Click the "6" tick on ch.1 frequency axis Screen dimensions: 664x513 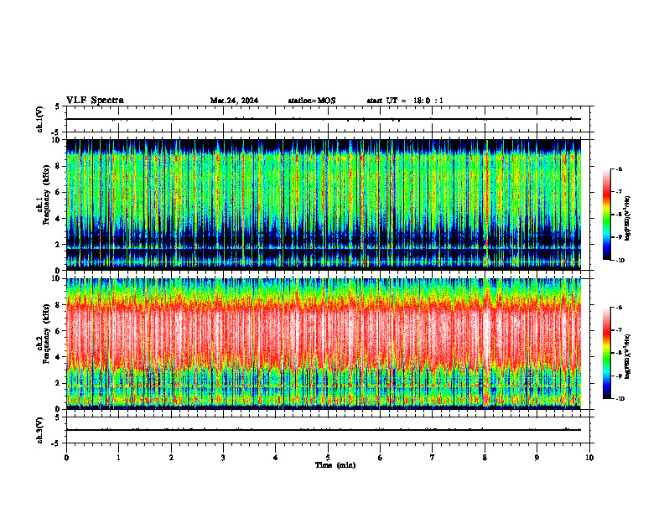[x=59, y=193]
